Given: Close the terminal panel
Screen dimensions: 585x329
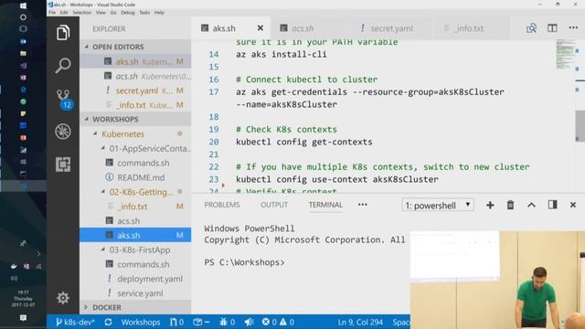Looking at the screenshot, I should pos(573,205).
